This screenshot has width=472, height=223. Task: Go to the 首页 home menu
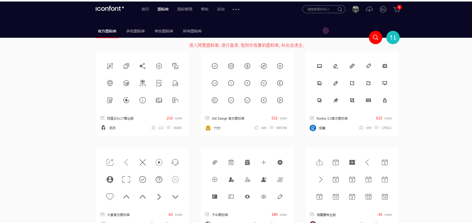tap(145, 9)
